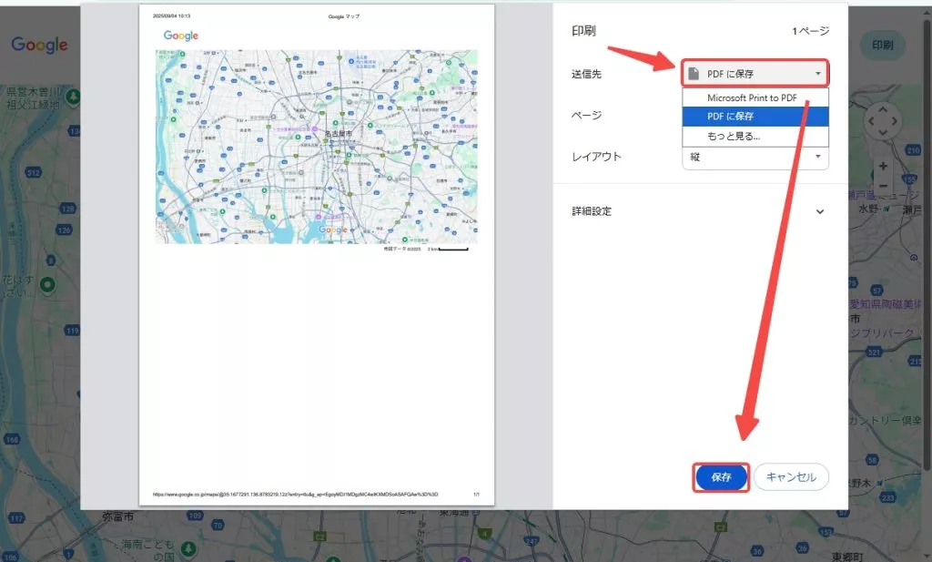Click the map pan compass control

pyautogui.click(x=883, y=121)
